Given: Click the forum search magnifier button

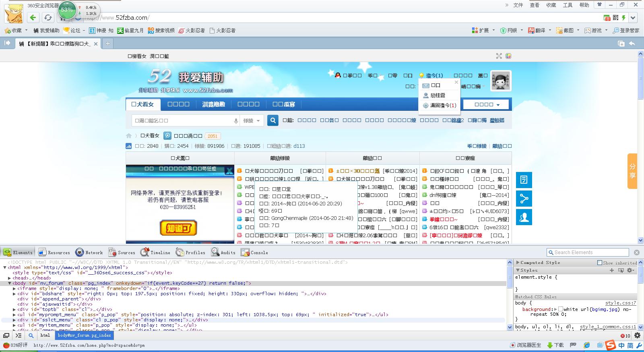Looking at the screenshot, I should (272, 120).
